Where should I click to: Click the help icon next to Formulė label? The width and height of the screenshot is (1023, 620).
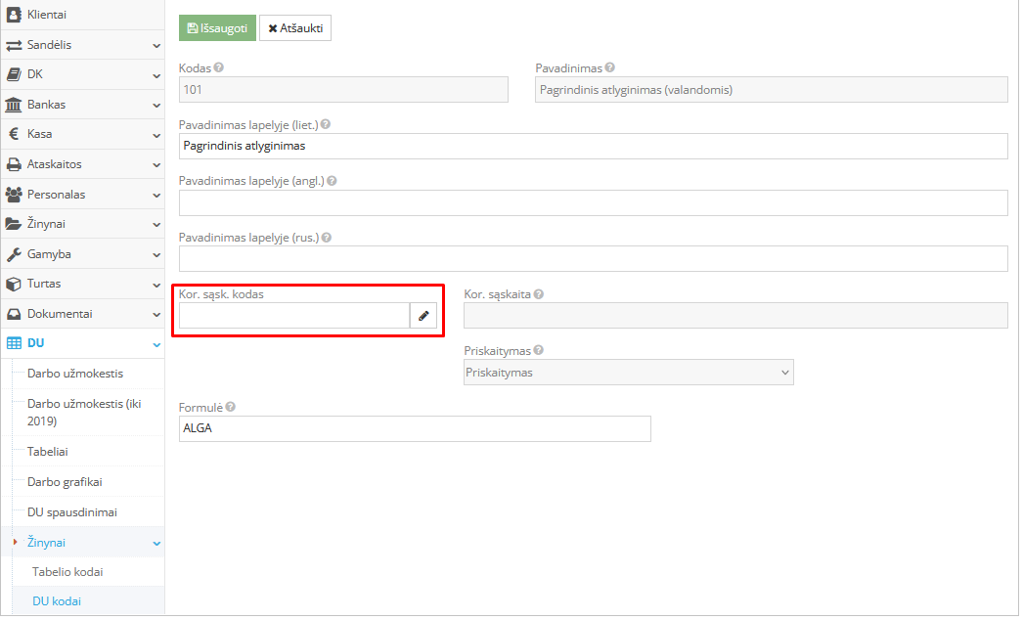tap(230, 407)
